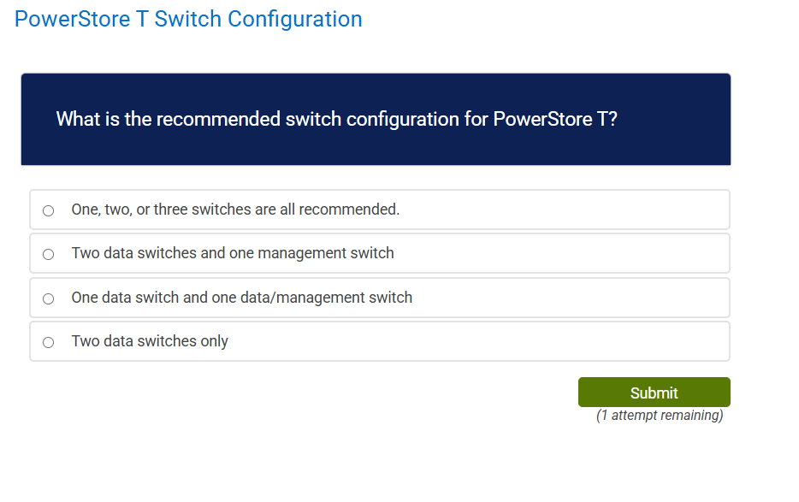799x502 pixels.
Task: Click the first answer choice row
Action: pos(380,210)
